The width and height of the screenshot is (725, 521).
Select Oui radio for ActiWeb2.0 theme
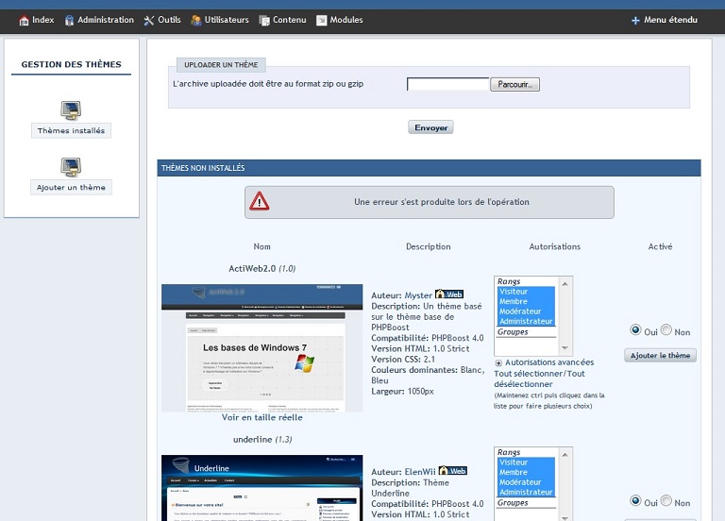coord(635,330)
